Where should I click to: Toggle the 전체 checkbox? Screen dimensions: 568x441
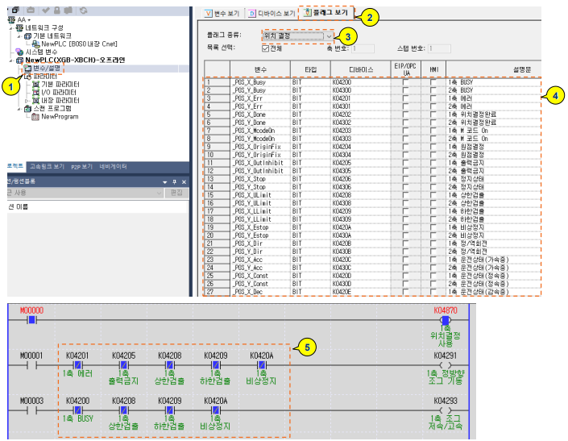pyautogui.click(x=265, y=48)
